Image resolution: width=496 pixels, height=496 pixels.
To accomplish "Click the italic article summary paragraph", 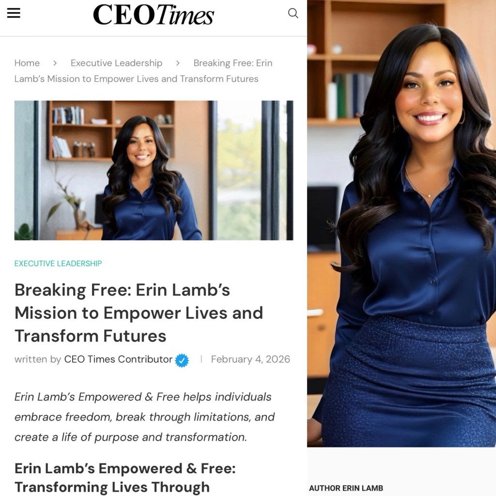I will click(x=144, y=417).
